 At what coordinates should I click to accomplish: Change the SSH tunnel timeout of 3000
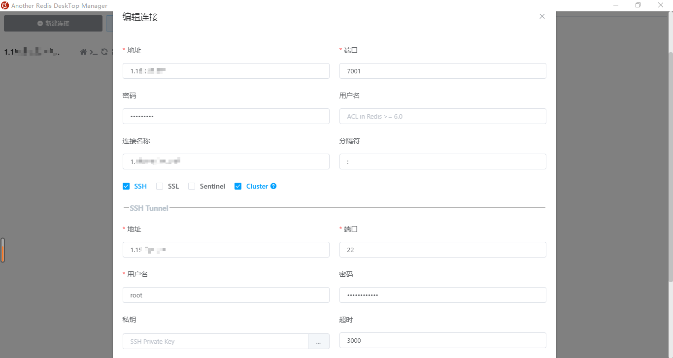pyautogui.click(x=442, y=340)
